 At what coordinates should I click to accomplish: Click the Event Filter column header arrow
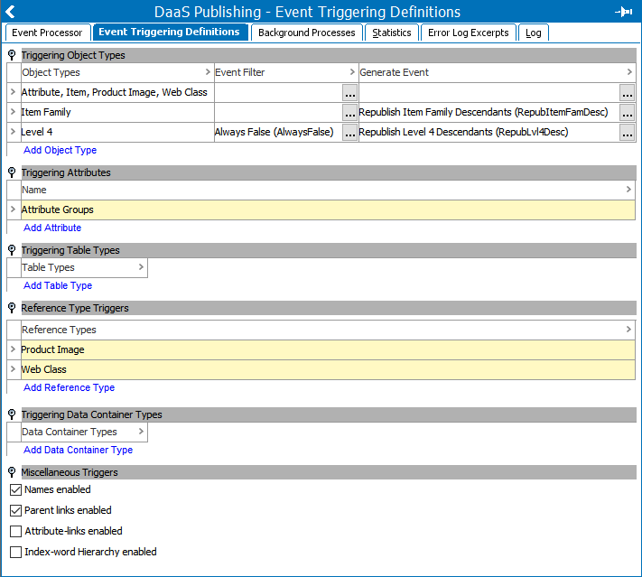(352, 72)
